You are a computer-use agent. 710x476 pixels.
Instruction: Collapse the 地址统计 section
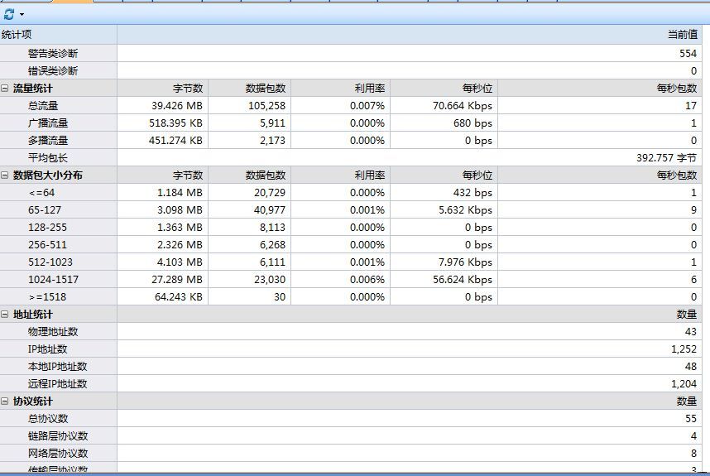coord(5,314)
